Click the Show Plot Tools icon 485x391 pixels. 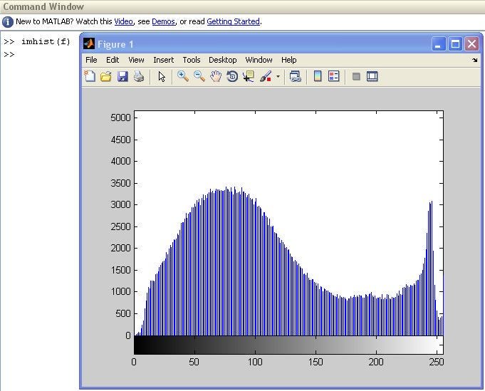pos(372,76)
